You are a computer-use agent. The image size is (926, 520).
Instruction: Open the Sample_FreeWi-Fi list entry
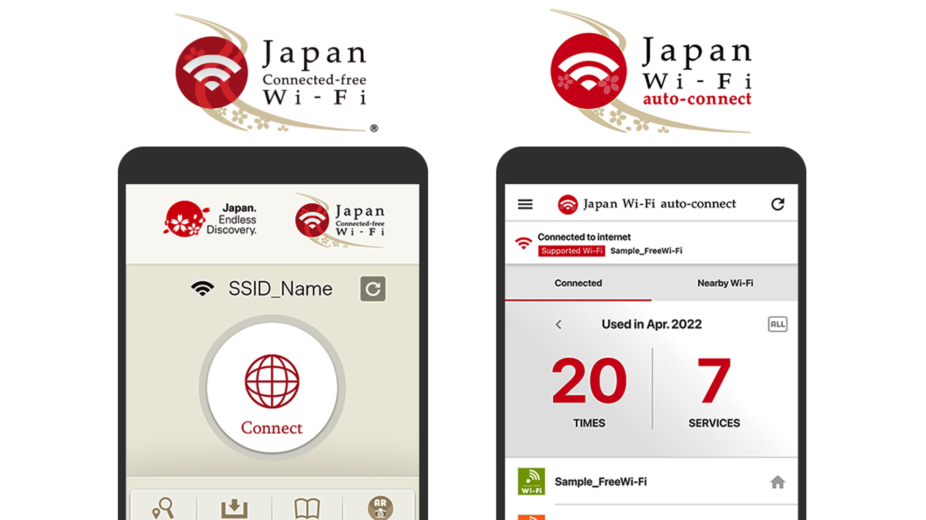[x=652, y=482]
